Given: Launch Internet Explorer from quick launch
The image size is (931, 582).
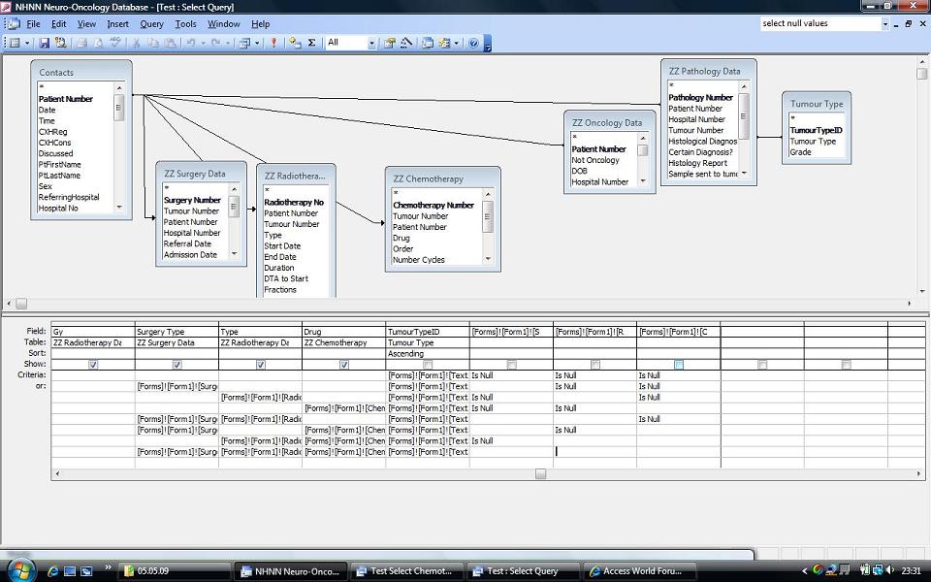Looking at the screenshot, I should [52, 571].
